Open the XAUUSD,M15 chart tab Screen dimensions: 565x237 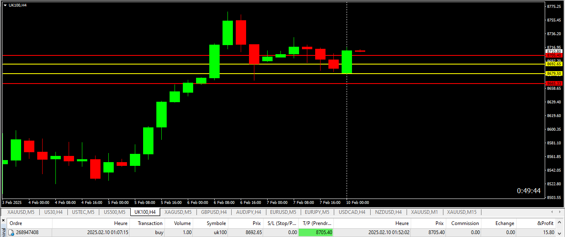462,212
